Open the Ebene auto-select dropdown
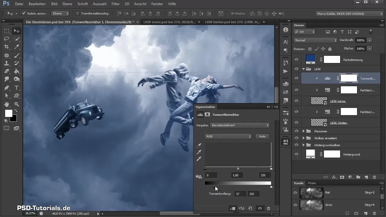Image resolution: width=386 pixels, height=217 pixels. tap(60, 14)
